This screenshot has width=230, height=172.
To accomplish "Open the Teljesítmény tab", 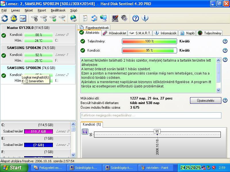I will 209,33.
